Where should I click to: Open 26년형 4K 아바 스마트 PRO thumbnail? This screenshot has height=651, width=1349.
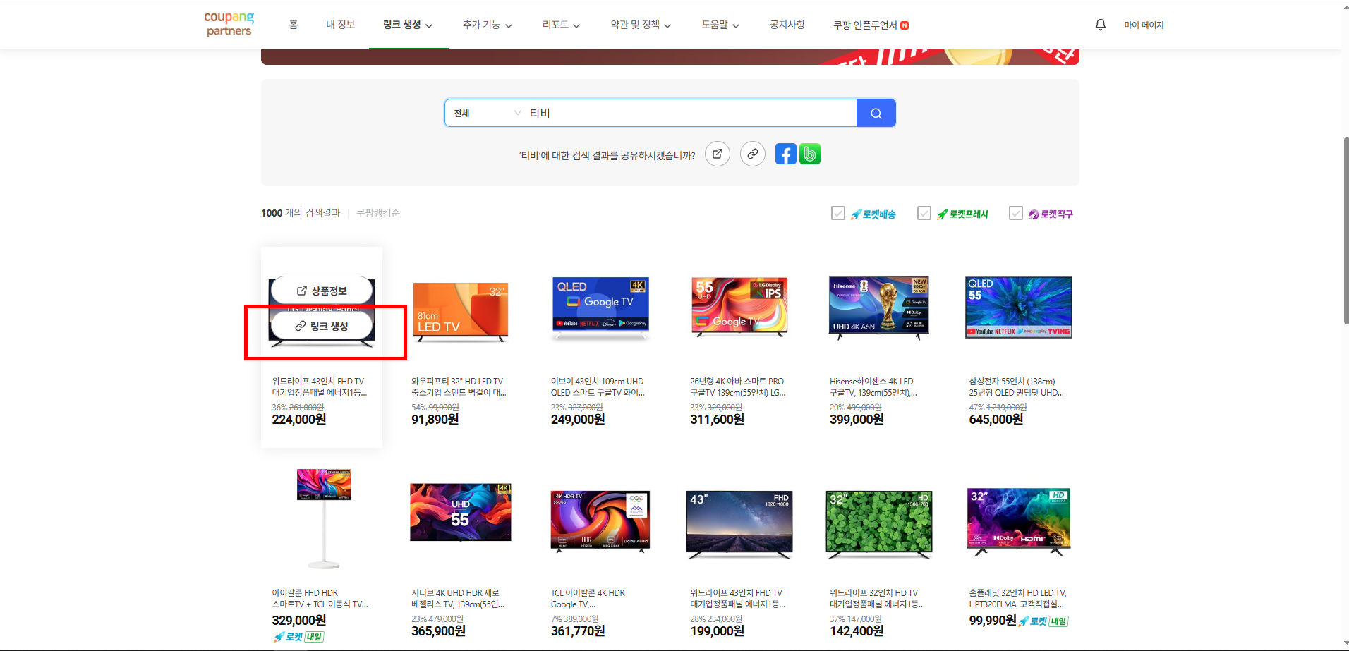tap(739, 307)
